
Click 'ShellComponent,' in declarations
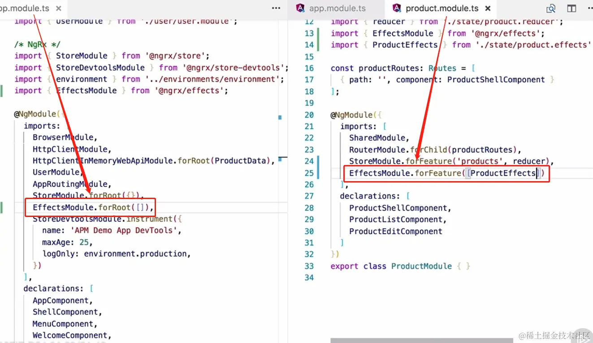68,313
